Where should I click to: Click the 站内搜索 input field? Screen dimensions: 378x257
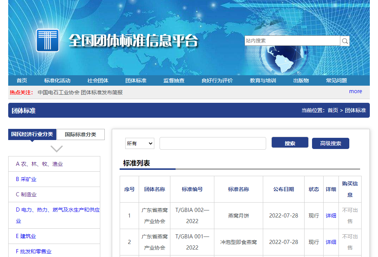[x=292, y=41]
